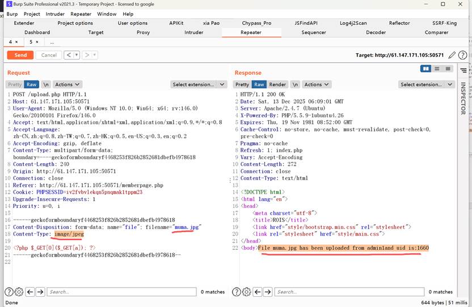The height and width of the screenshot is (307, 472).
Task: Send the request
Action: click(x=20, y=55)
